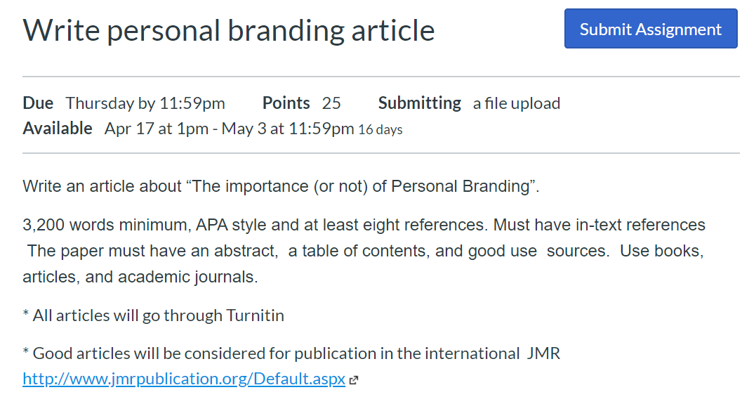The width and height of the screenshot is (742, 404).
Task: Select the points value 25
Action: [331, 103]
